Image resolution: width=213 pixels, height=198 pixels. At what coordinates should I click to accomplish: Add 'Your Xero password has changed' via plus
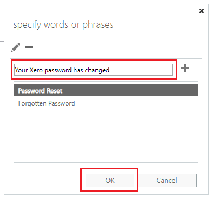click(185, 69)
